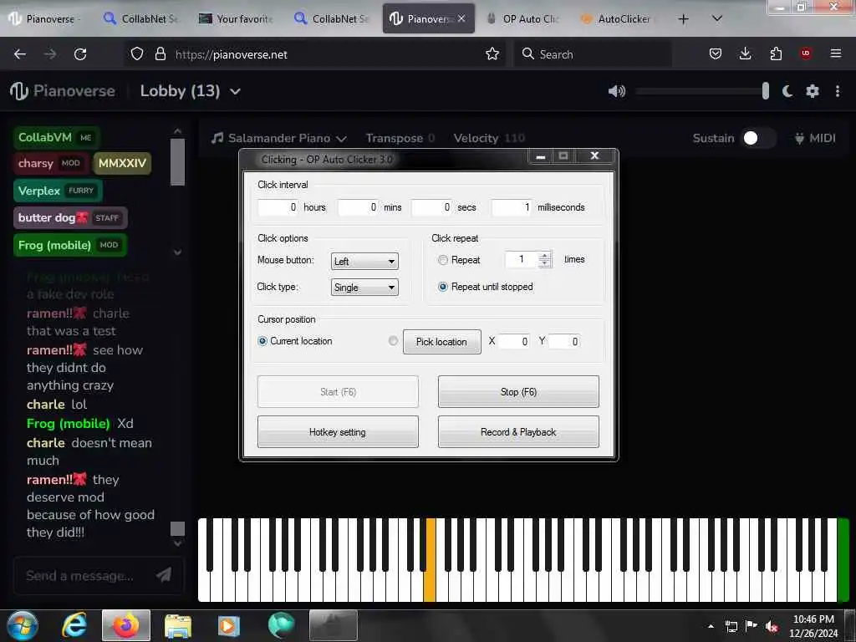Click the repeat times spinner arrows

pyautogui.click(x=544, y=259)
